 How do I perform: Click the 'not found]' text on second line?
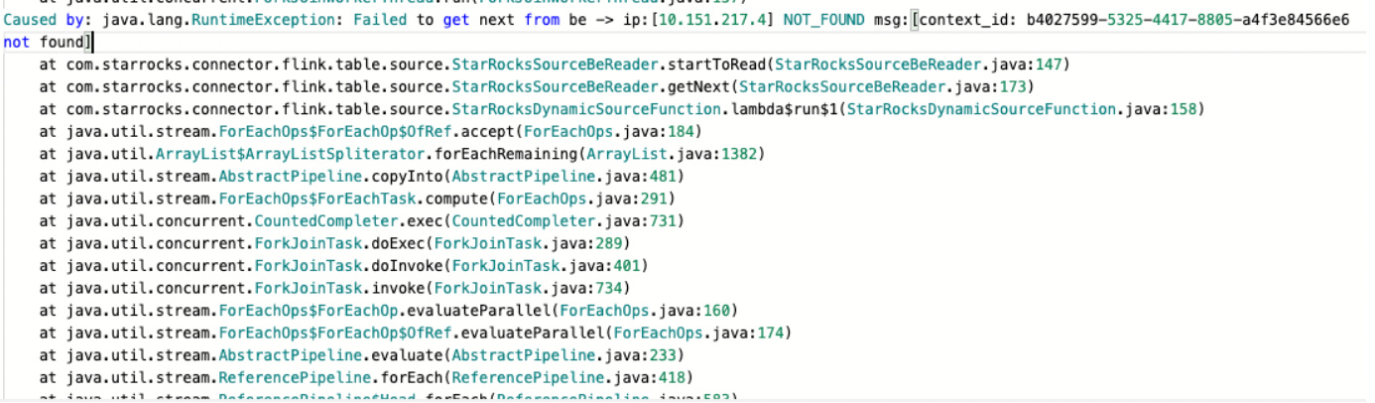point(46,42)
